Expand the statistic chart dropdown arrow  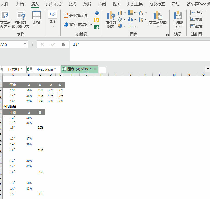pos(135,20)
